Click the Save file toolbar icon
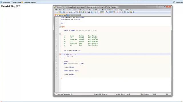 [61, 12]
